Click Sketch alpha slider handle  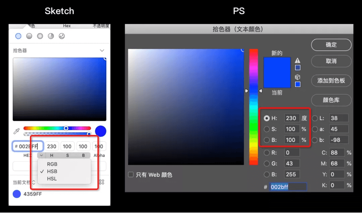tap(89, 134)
